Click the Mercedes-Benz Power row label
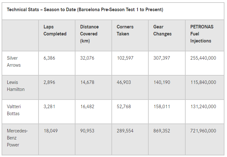The image size is (227, 157). (x=17, y=138)
